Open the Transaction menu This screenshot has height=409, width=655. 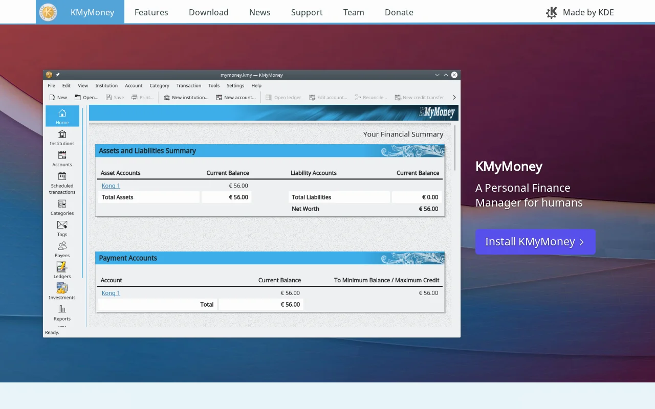189,85
